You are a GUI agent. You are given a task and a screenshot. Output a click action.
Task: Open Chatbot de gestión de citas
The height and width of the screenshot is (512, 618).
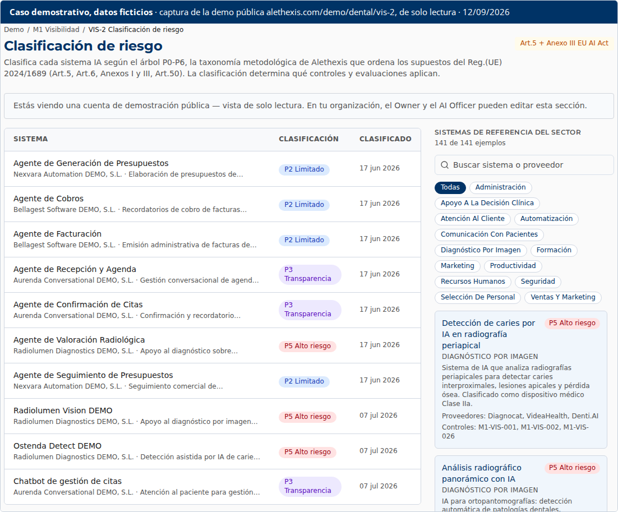coord(213,487)
